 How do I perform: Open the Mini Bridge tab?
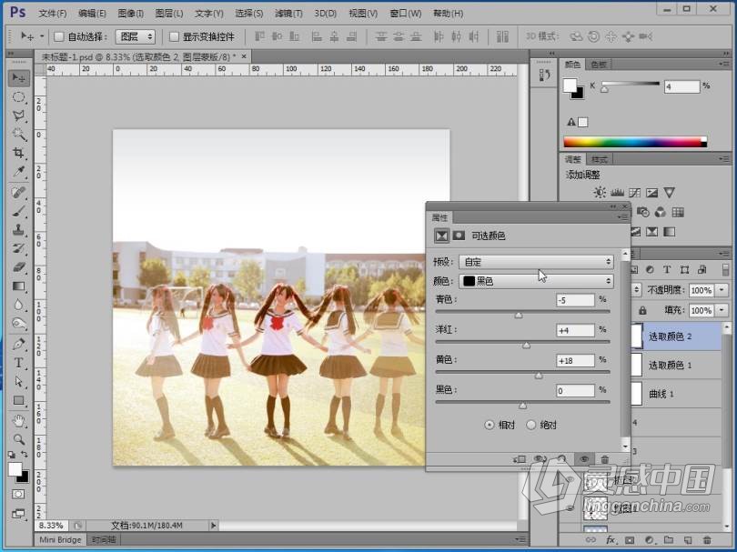pyautogui.click(x=60, y=540)
